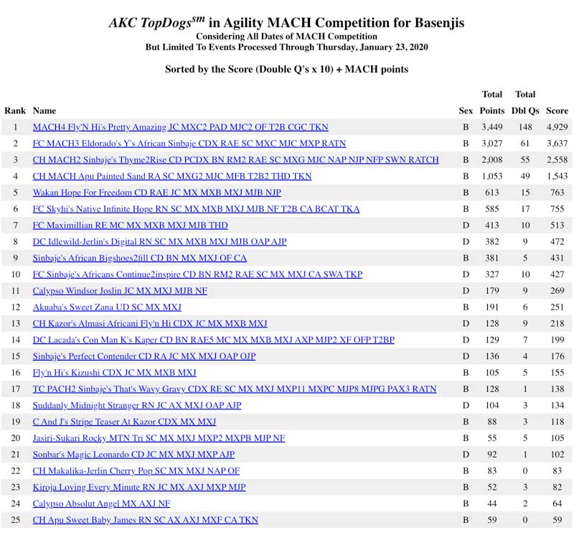Viewport: 574px width, 543px height.
Task: Click Akuaba's Sweet Zana link
Action: 107,307
